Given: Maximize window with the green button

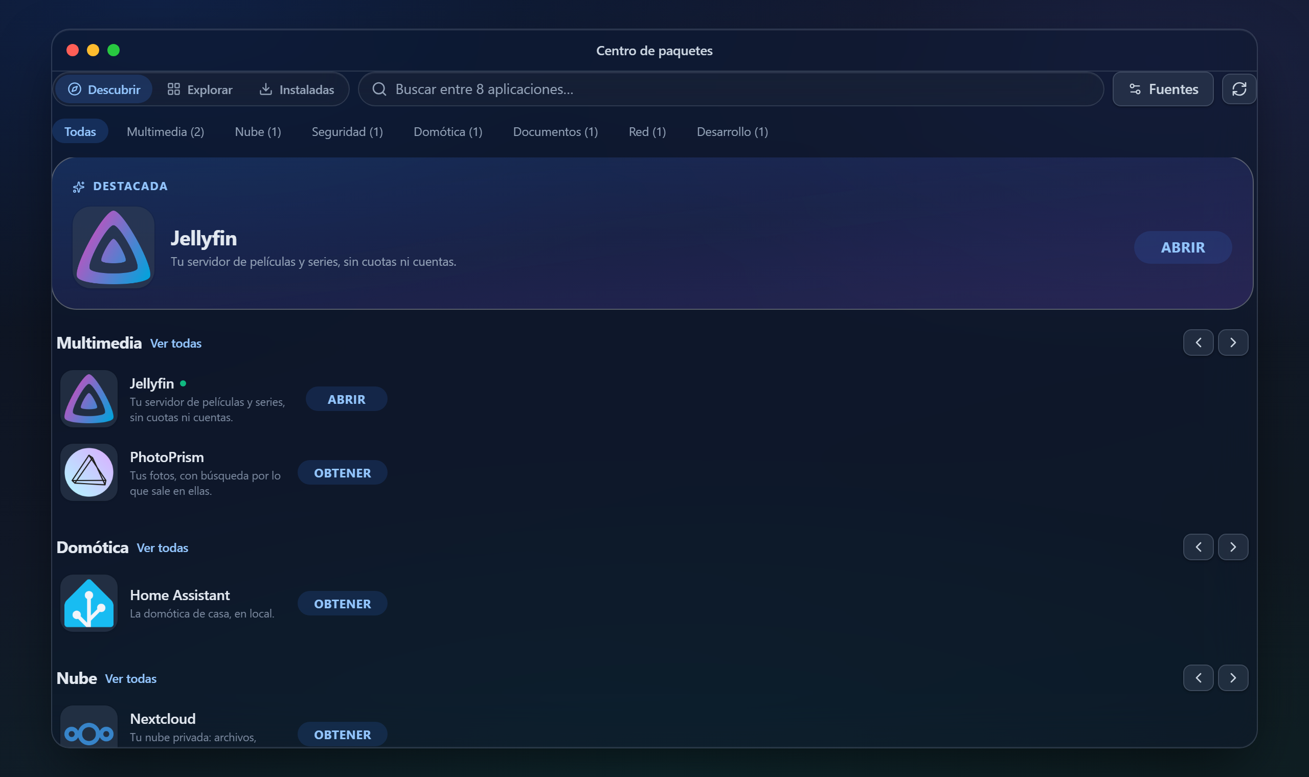Looking at the screenshot, I should (x=114, y=50).
